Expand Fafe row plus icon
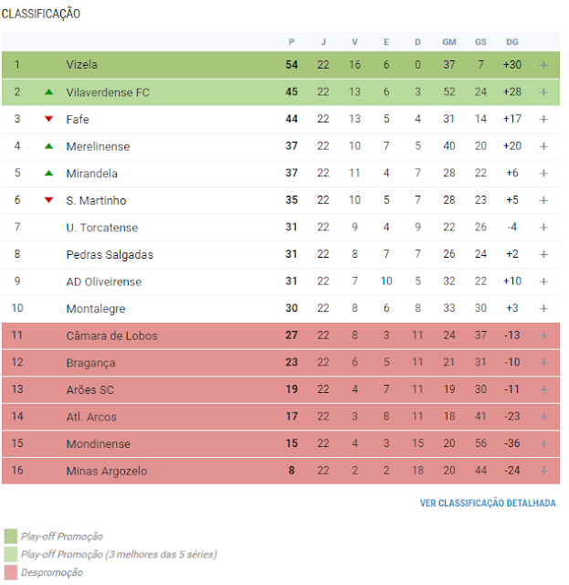569x585 pixels. click(x=543, y=119)
